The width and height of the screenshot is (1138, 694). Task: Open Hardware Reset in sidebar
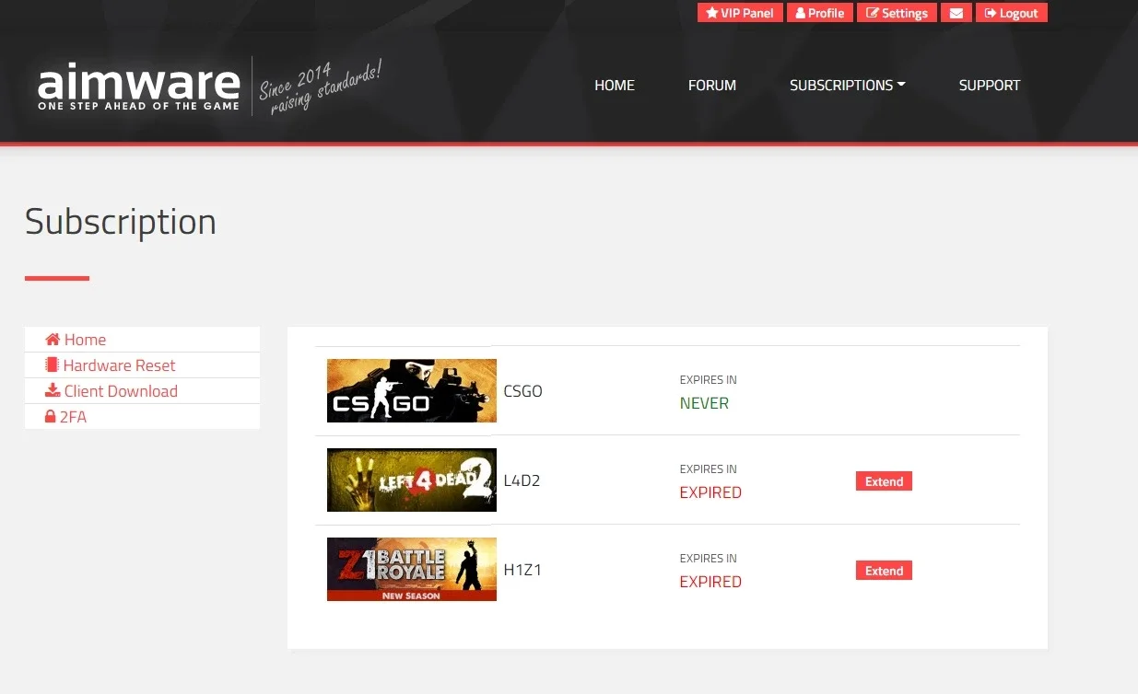tap(142, 365)
